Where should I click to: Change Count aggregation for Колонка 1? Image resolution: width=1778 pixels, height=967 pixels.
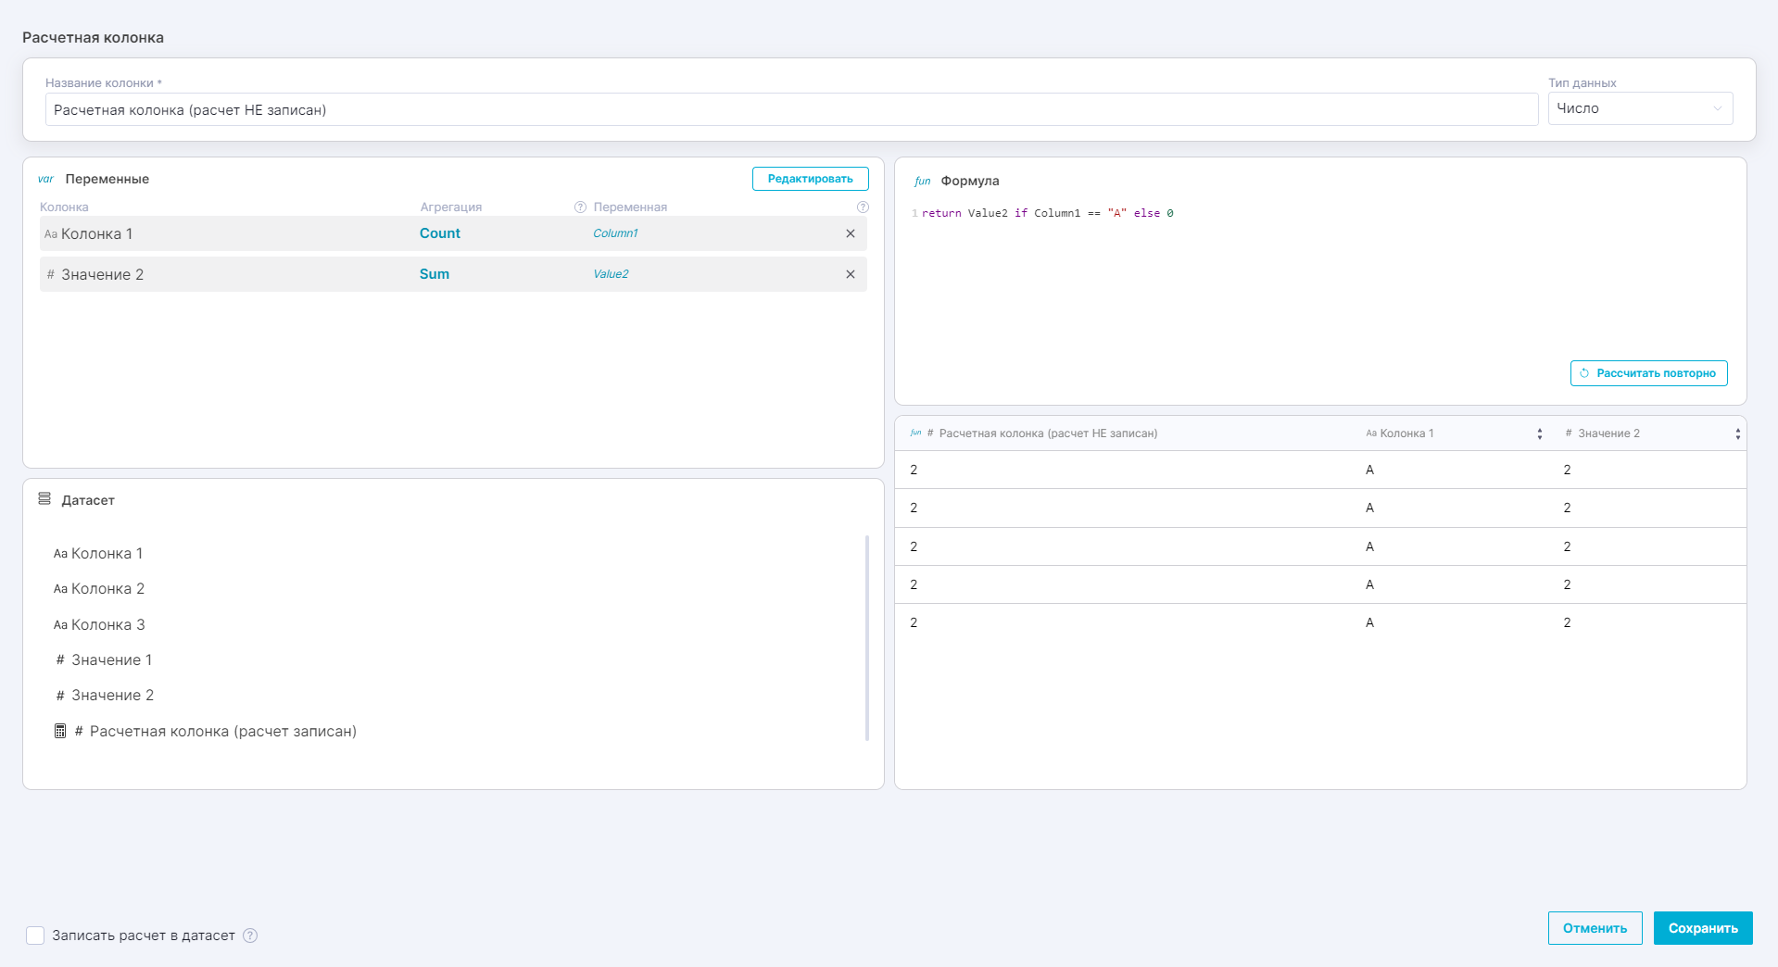point(439,233)
